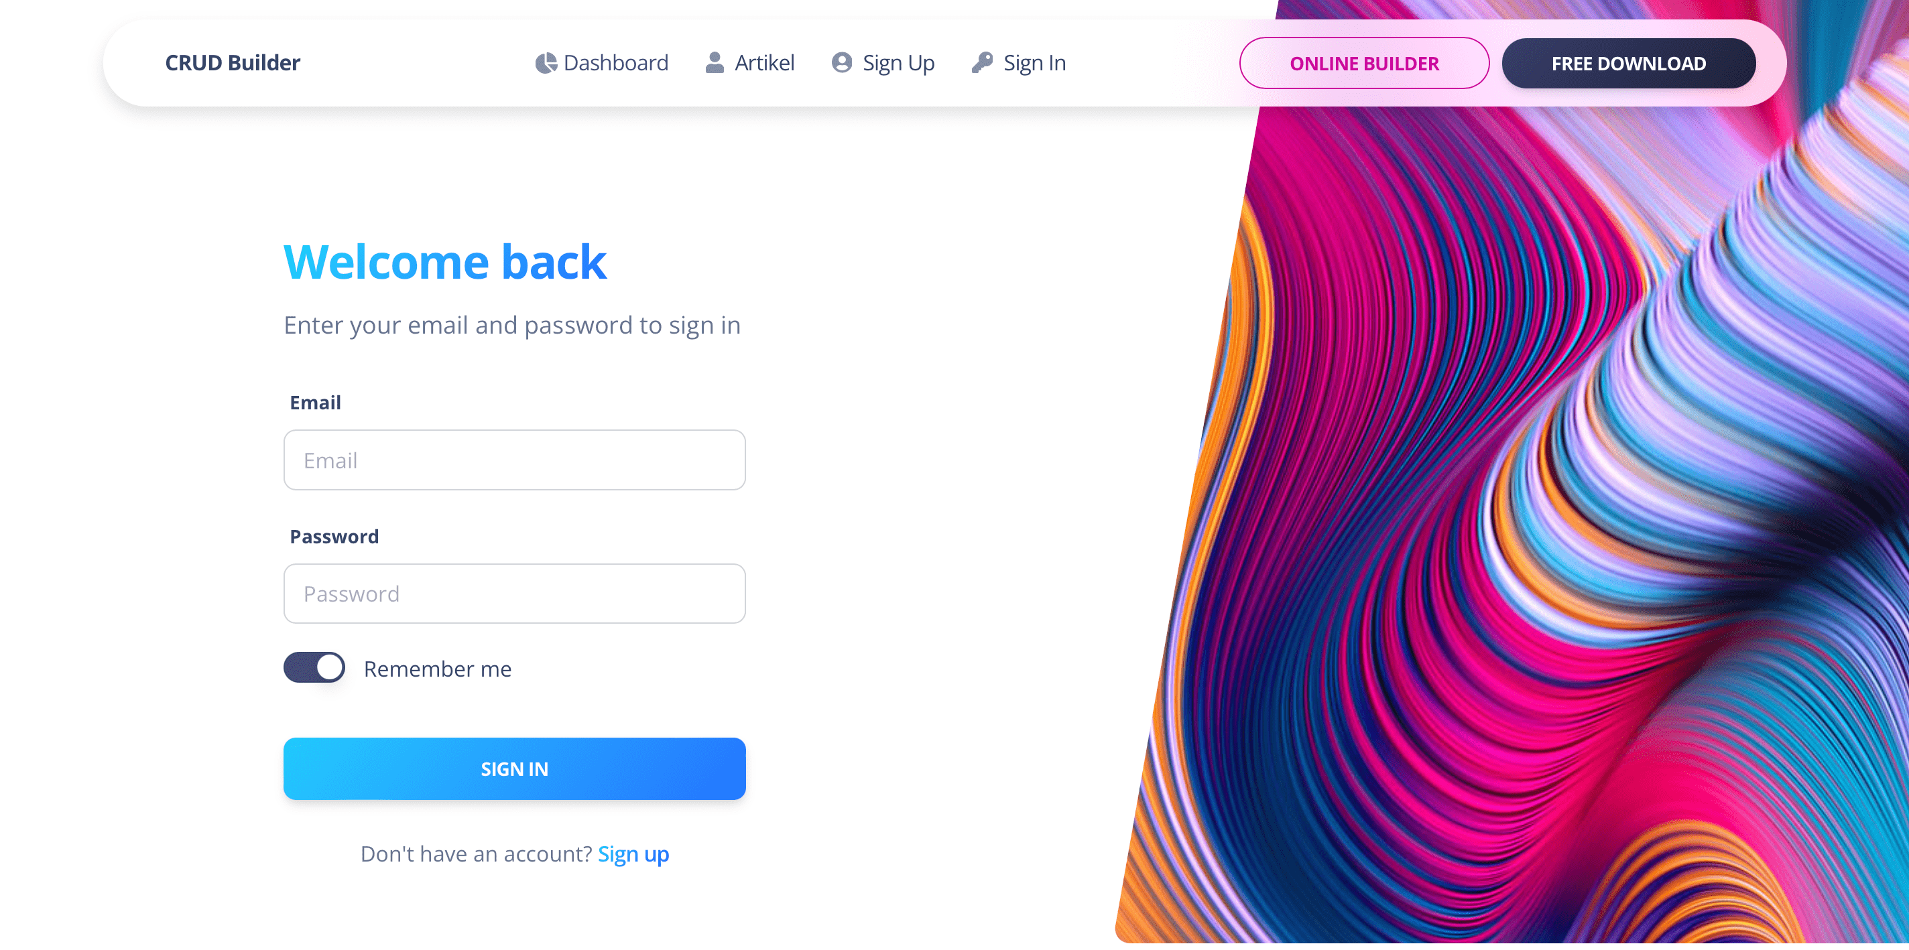This screenshot has width=1909, height=950.
Task: Focus the Email input field
Action: click(x=514, y=460)
